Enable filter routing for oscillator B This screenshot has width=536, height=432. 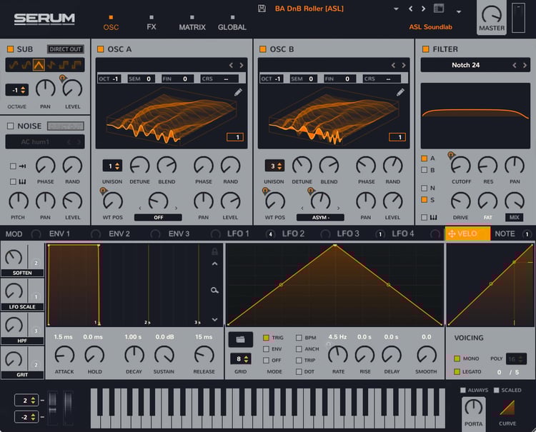[x=425, y=170]
